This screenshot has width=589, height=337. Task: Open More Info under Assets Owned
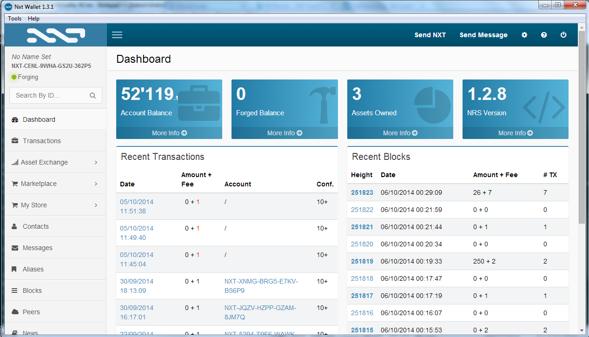click(x=400, y=133)
